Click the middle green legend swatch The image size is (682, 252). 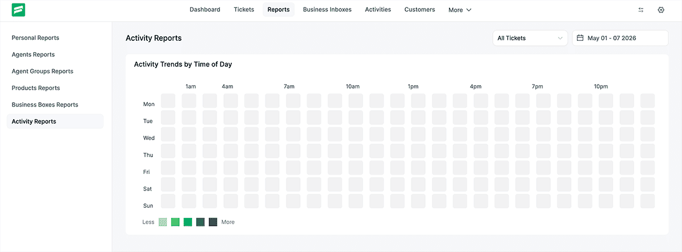pyautogui.click(x=188, y=222)
